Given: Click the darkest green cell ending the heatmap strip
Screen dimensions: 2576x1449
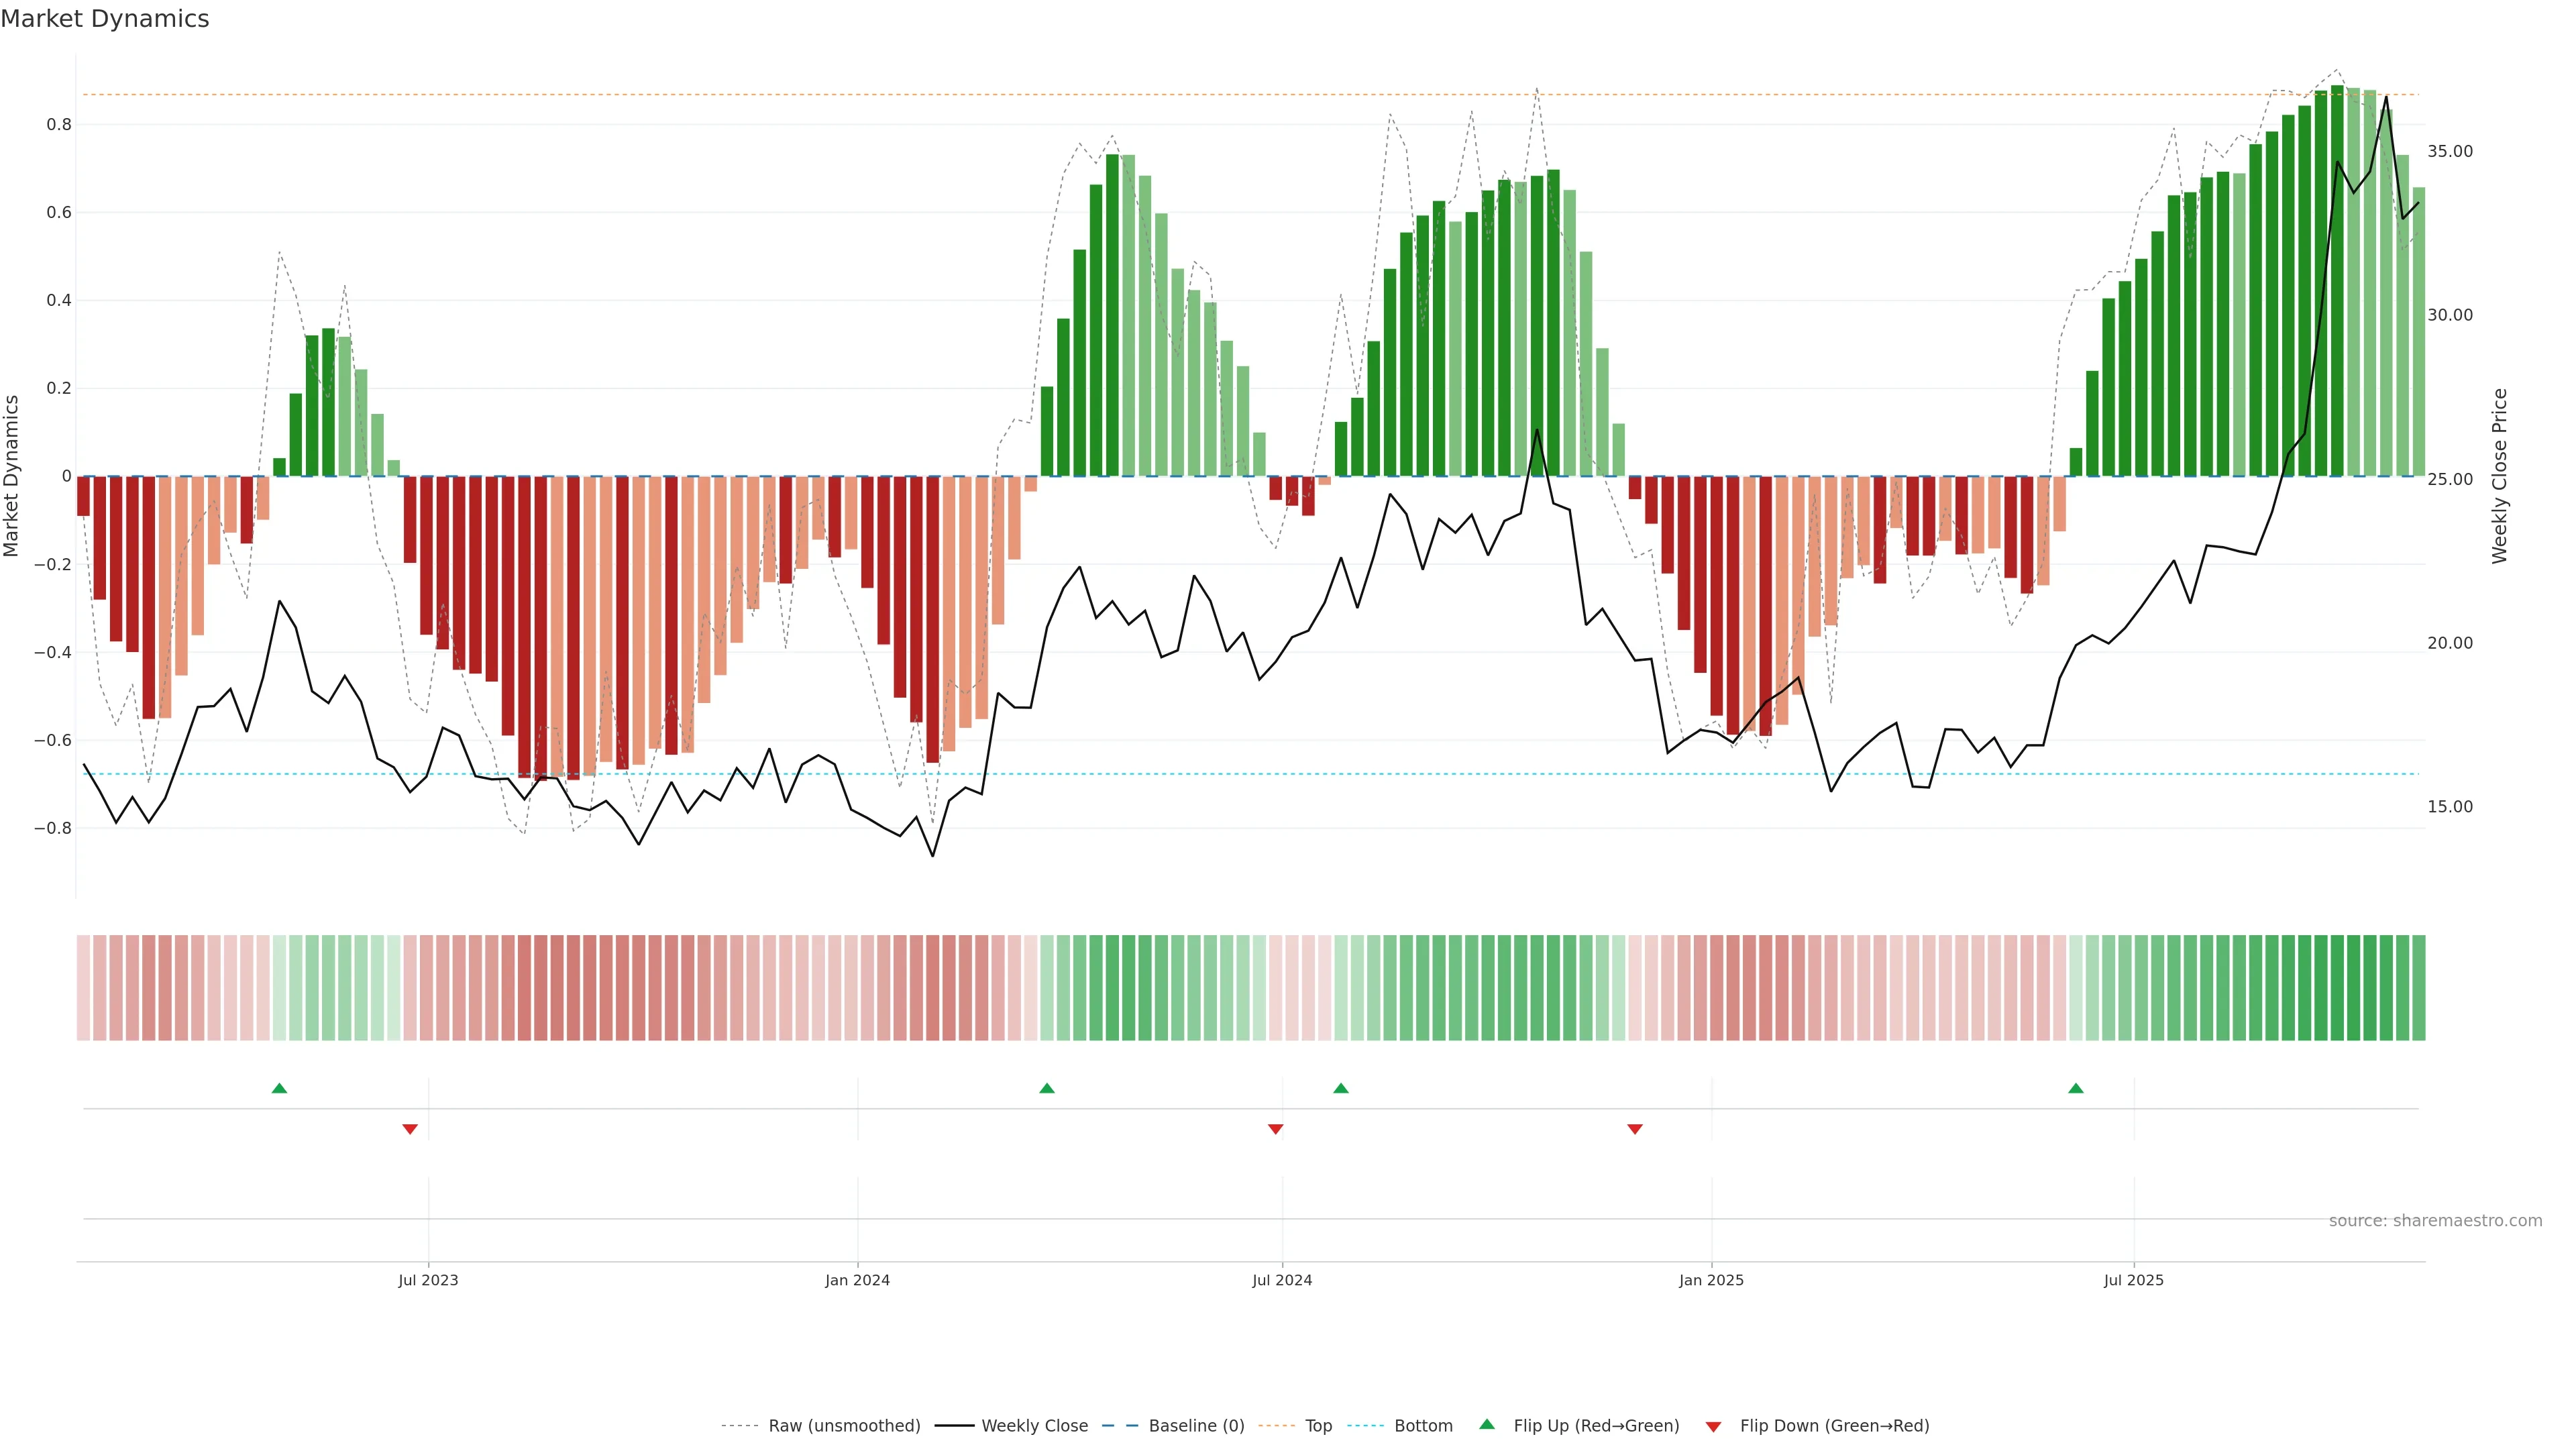Looking at the screenshot, I should [2418, 988].
